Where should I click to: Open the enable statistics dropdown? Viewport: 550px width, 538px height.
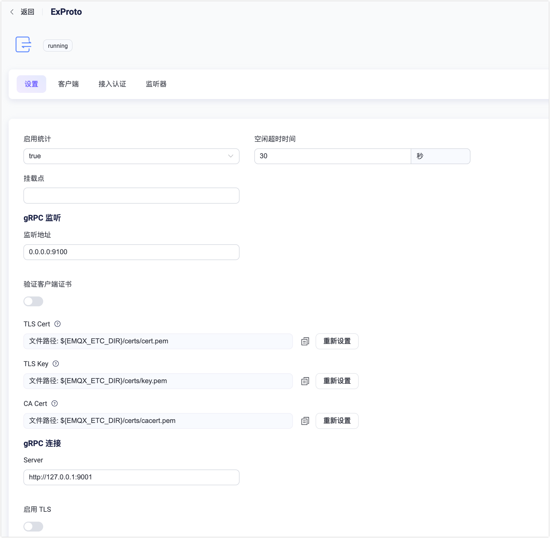point(131,156)
